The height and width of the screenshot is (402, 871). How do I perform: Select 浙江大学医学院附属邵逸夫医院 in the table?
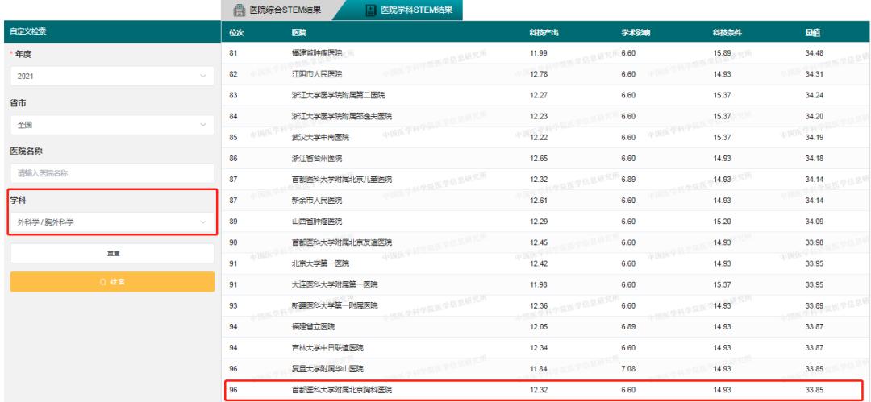pos(342,116)
